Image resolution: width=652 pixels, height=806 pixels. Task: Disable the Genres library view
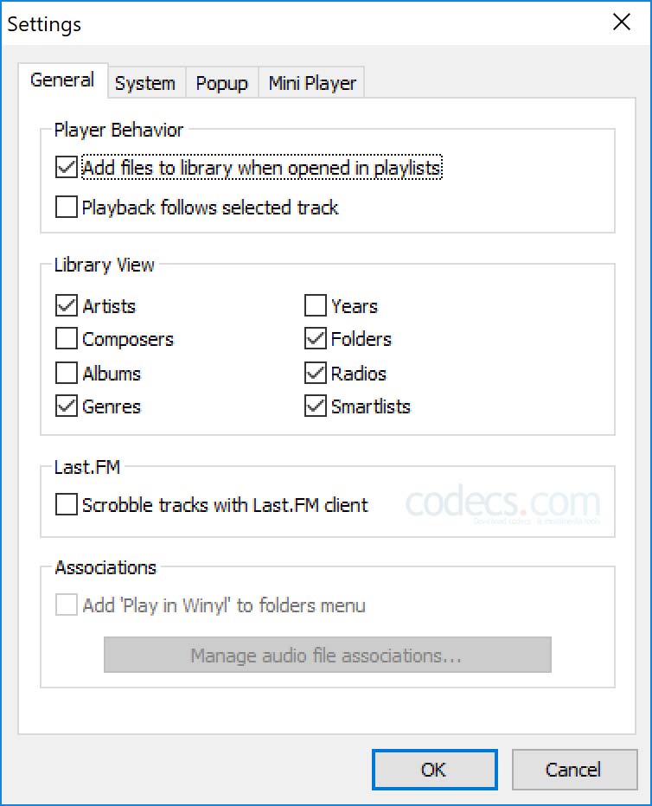click(x=67, y=406)
